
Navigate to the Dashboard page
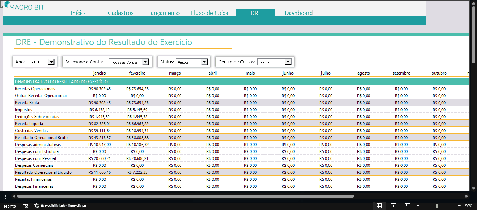click(x=299, y=13)
